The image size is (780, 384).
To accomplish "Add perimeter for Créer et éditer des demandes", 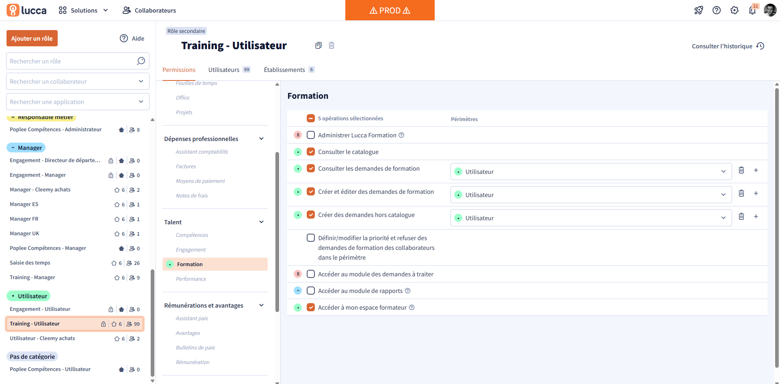I will pos(756,193).
